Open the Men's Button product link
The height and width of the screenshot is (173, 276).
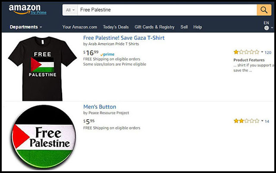pyautogui.click(x=99, y=107)
